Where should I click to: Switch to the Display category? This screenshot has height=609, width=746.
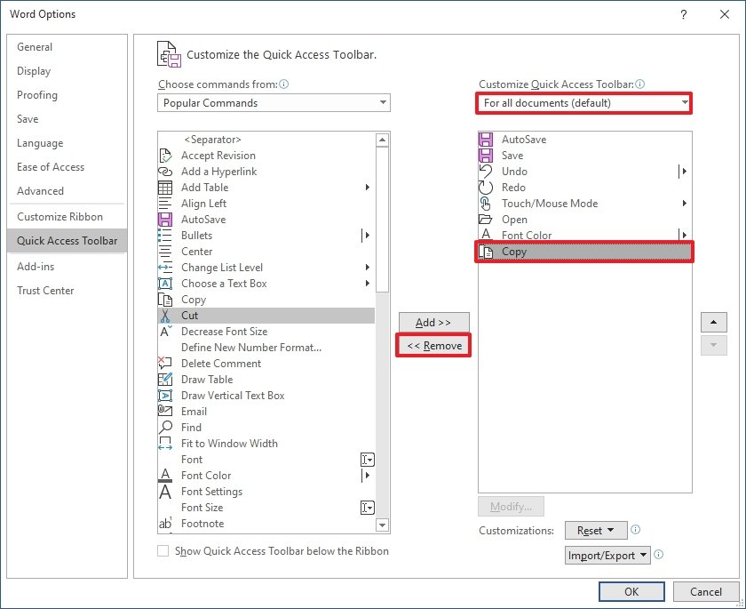67,71
